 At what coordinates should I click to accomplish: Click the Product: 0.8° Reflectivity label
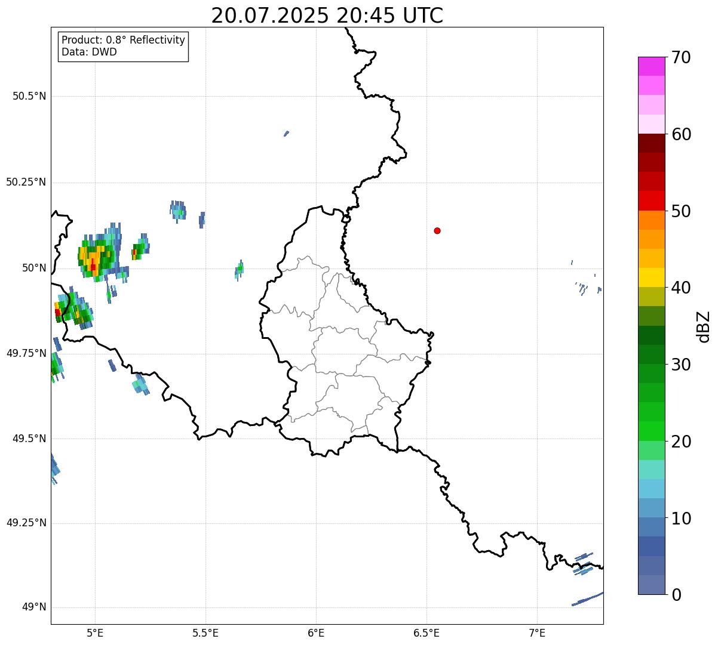pos(124,40)
